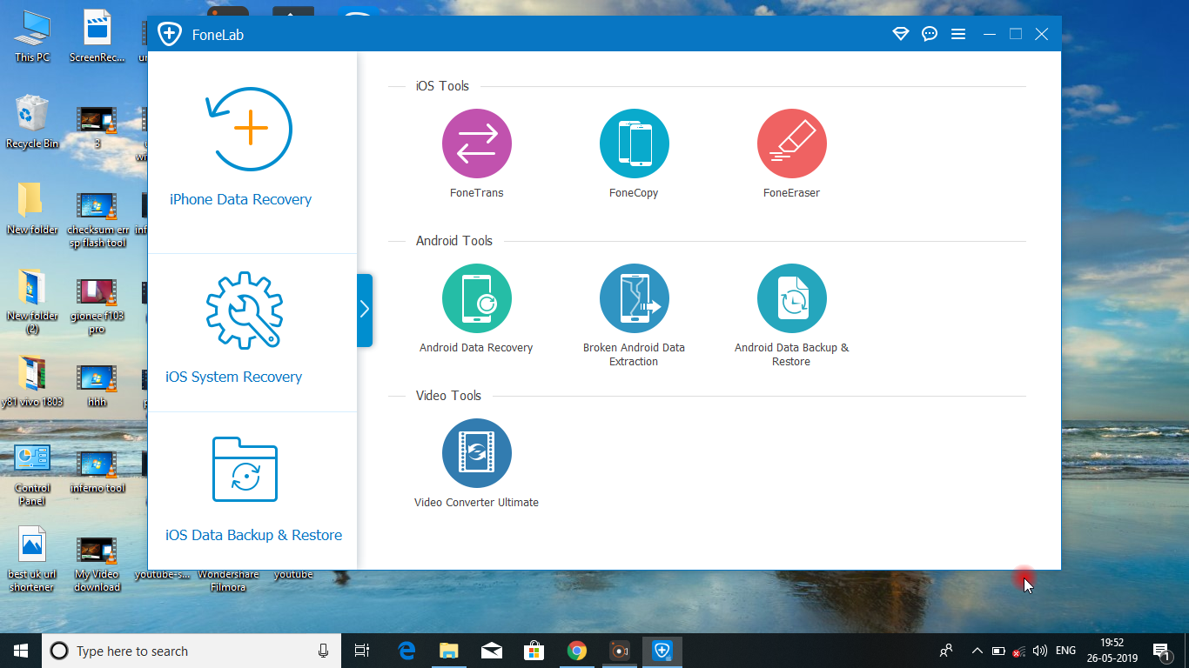The height and width of the screenshot is (668, 1189).
Task: Click iOS Data Backup & Restore label
Action: 253,535
